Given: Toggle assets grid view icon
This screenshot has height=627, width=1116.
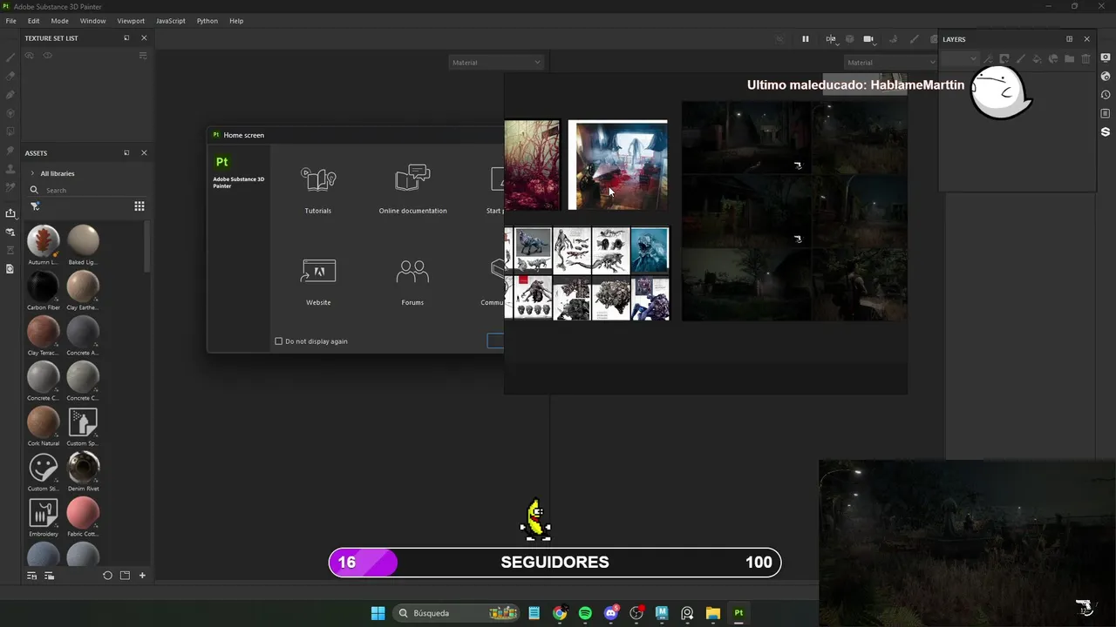Looking at the screenshot, I should [139, 206].
